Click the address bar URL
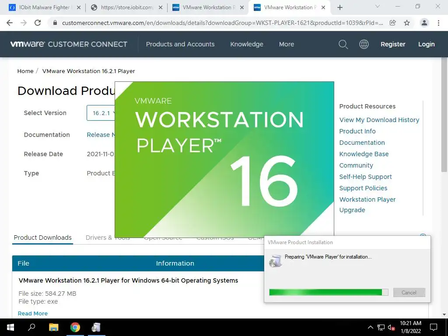Screen dimensions: 448x336 pyautogui.click(x=222, y=23)
